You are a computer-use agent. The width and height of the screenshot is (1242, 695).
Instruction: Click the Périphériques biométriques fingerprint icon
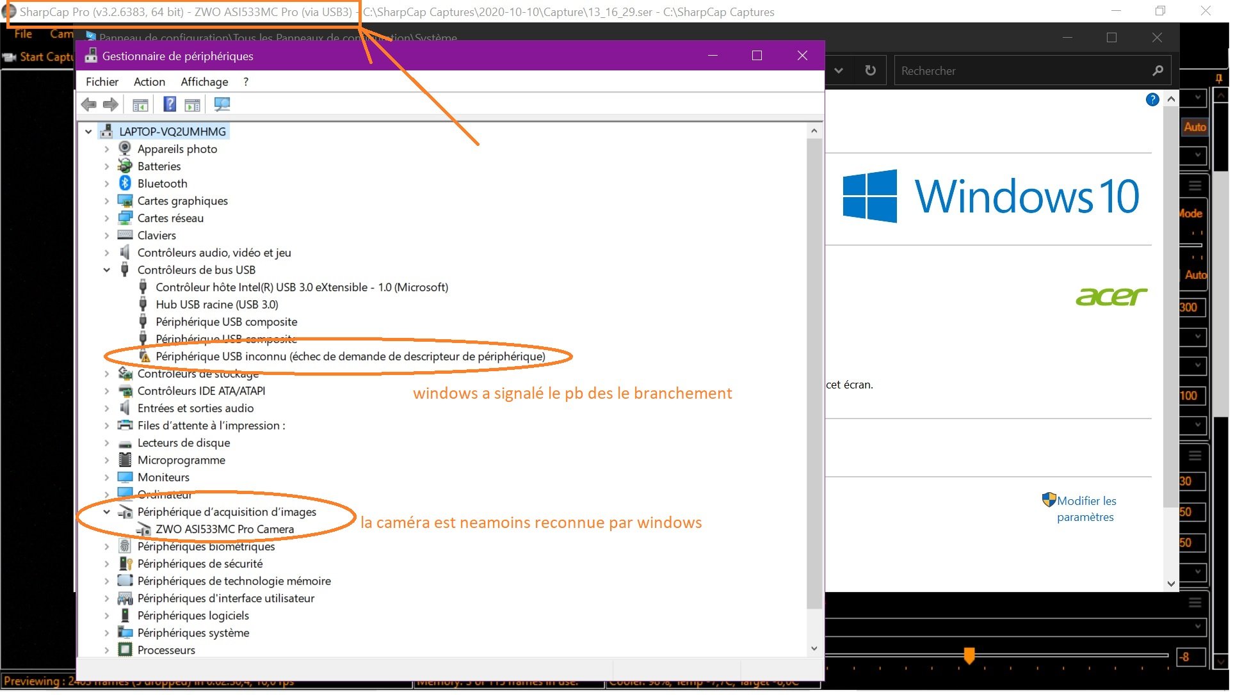point(125,546)
